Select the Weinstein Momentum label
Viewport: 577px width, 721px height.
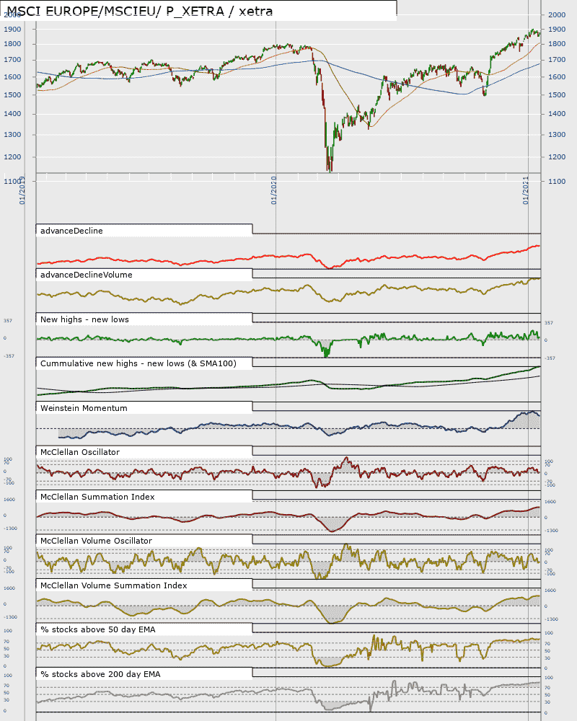point(84,408)
